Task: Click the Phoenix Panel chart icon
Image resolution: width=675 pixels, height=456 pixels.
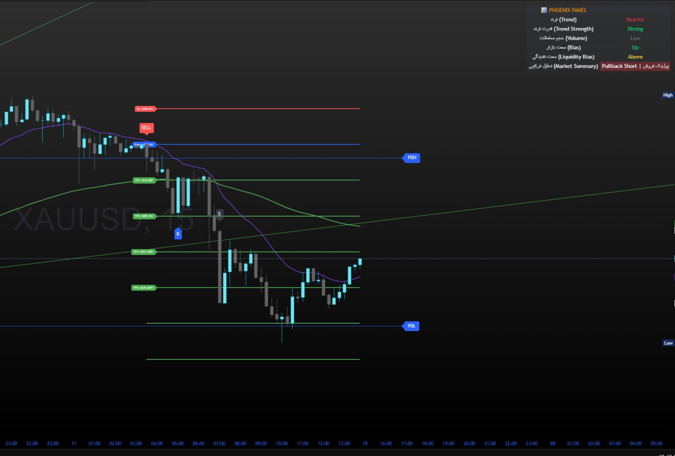Action: coord(544,10)
